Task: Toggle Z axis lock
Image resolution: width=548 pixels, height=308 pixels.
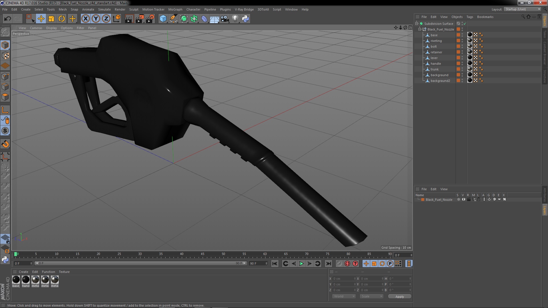Action: tap(106, 19)
